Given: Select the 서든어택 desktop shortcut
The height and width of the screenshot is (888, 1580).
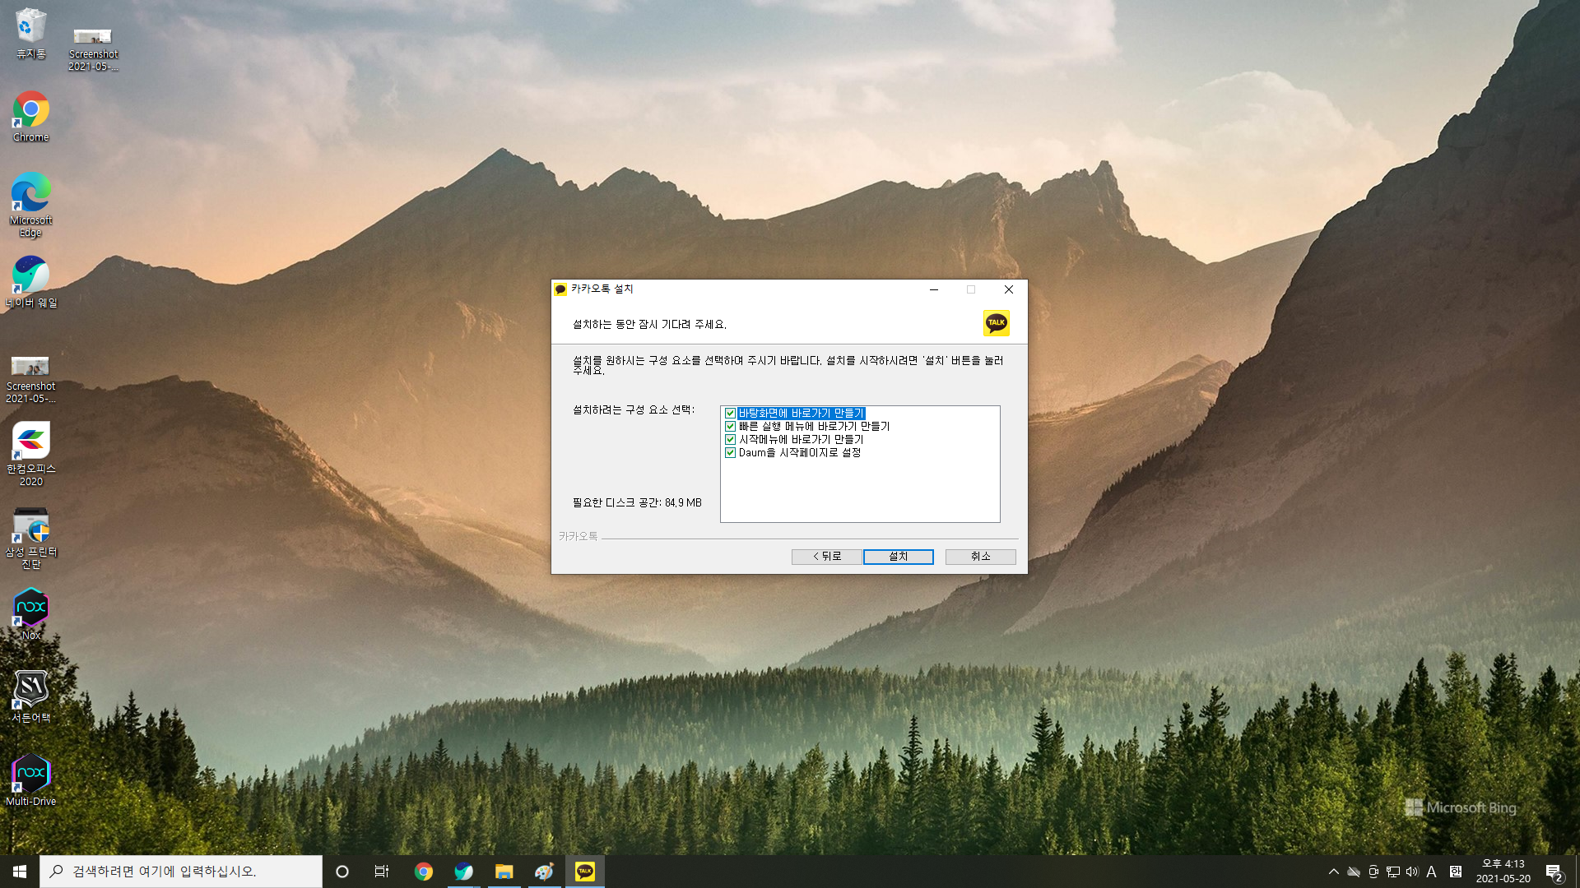Looking at the screenshot, I should click(31, 697).
